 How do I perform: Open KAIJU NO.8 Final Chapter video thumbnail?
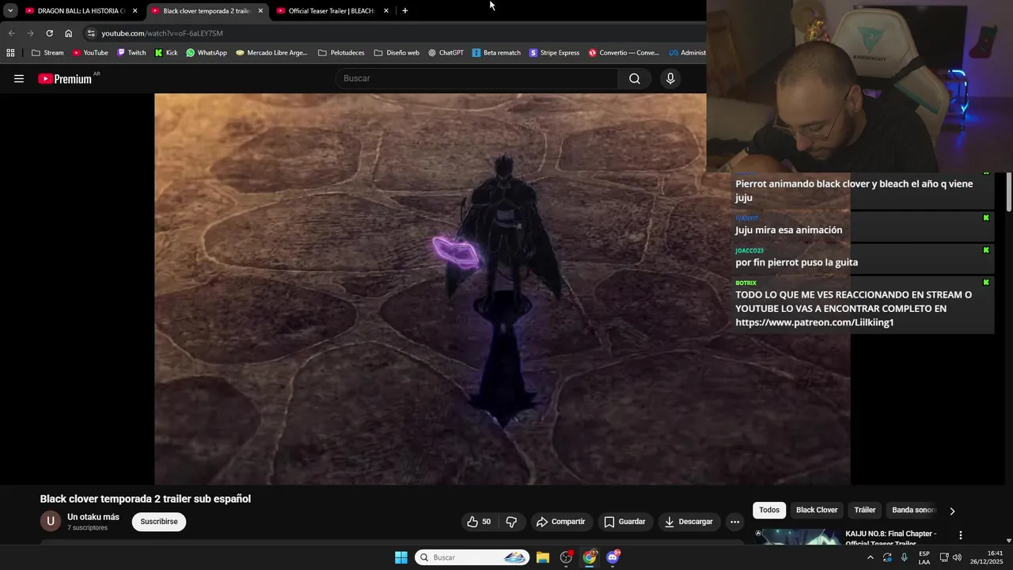pos(798,537)
